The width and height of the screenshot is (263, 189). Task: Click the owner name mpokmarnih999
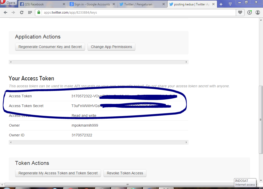coord(85,125)
